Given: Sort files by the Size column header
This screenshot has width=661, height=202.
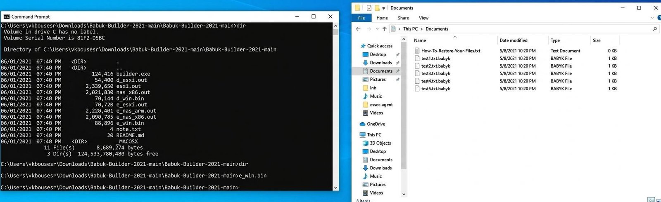Looking at the screenshot, I should [x=597, y=40].
